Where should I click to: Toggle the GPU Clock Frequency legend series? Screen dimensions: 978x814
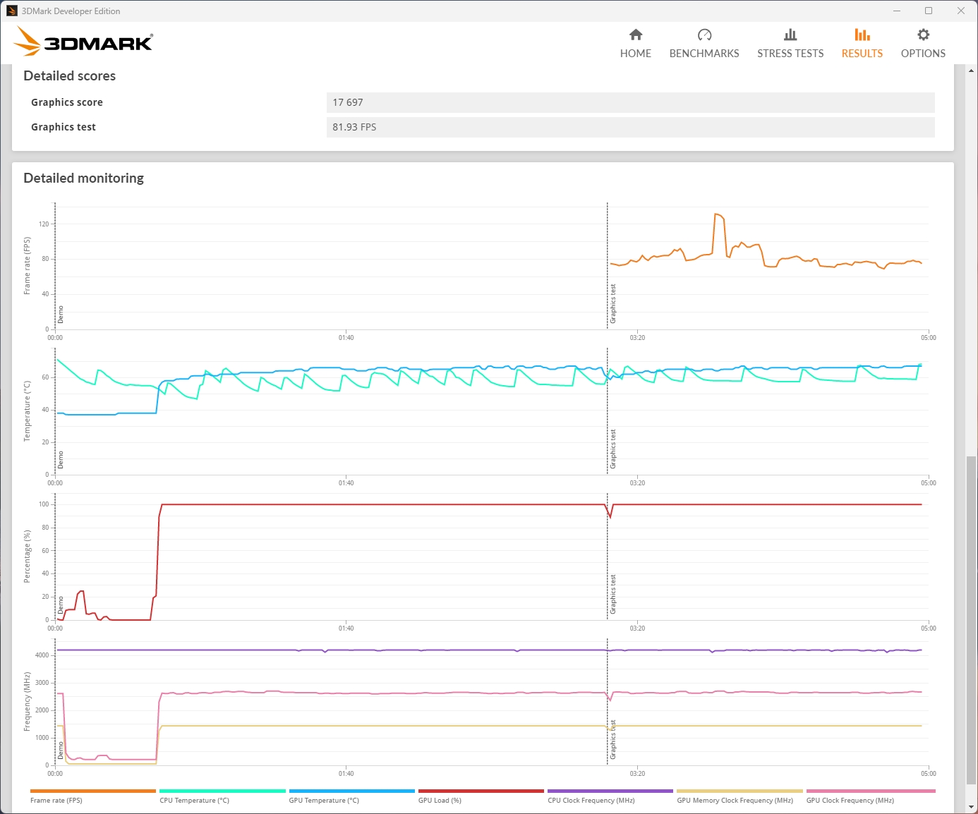tap(850, 800)
